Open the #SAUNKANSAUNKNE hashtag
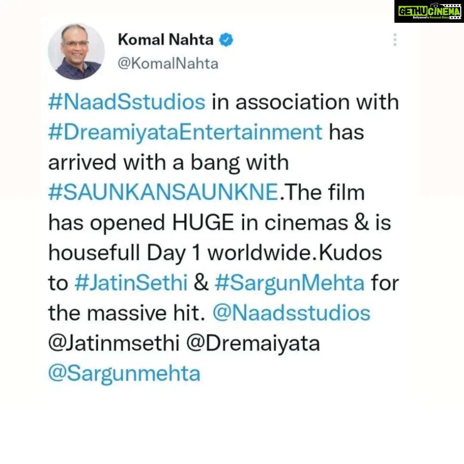 coord(163,192)
